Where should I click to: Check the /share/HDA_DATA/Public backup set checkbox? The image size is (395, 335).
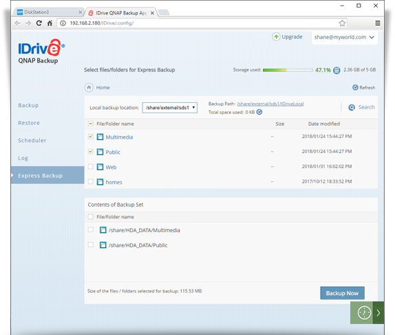90,244
